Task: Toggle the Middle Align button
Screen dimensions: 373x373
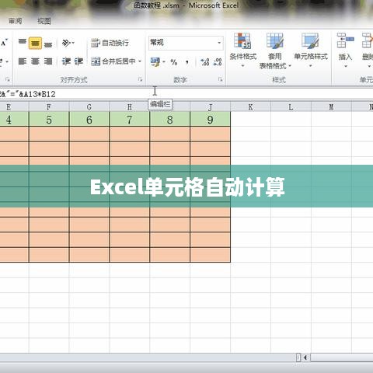Action: point(35,43)
